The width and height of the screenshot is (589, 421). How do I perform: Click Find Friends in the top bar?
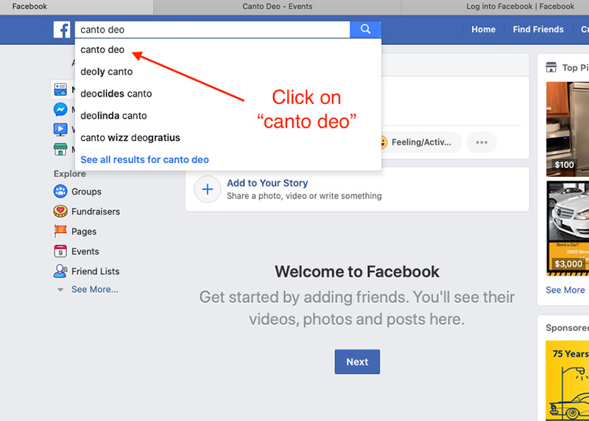coord(537,29)
